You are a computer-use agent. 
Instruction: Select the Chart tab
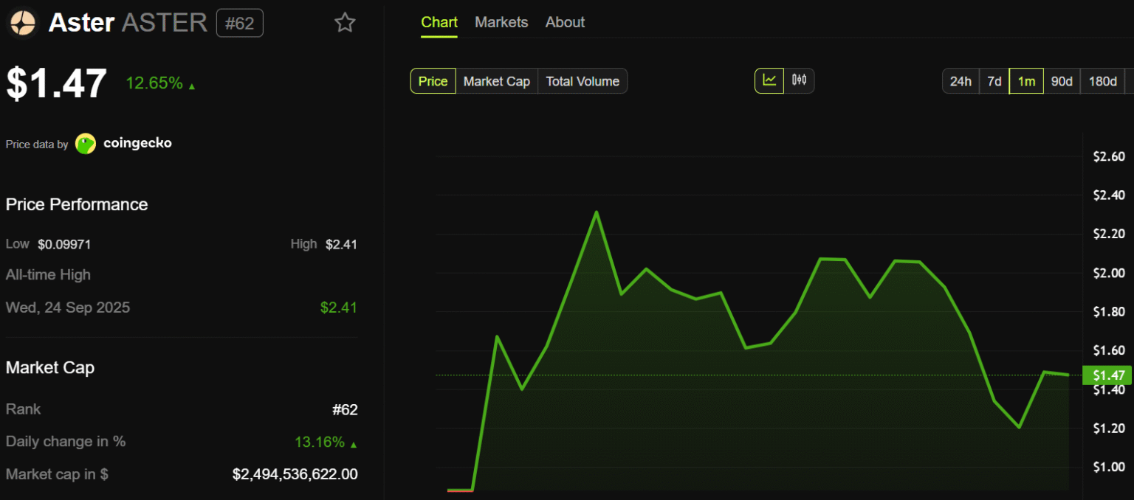coord(439,22)
